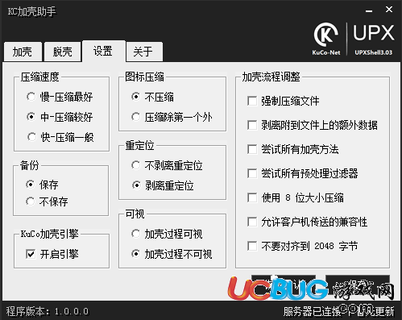Minimize the KC加壳助手 window
The height and width of the screenshot is (320, 402).
click(369, 10)
